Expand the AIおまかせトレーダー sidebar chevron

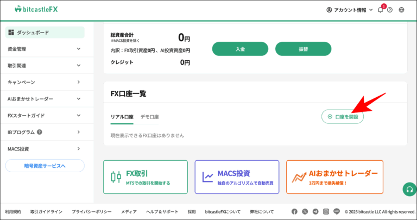(78, 99)
